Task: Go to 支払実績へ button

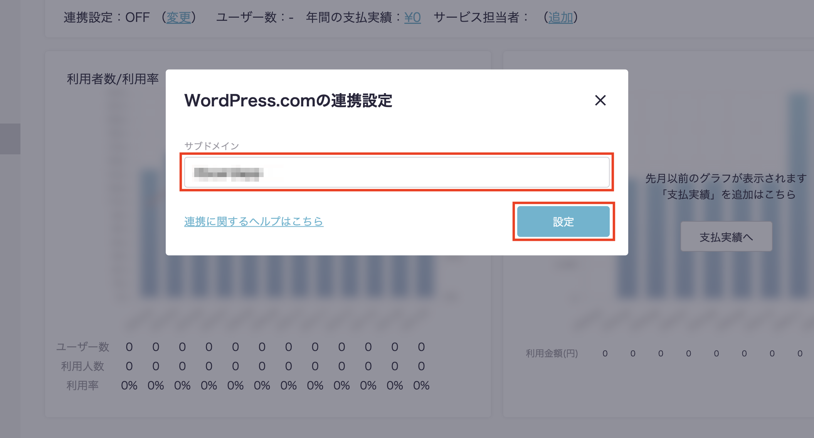Action: point(726,237)
